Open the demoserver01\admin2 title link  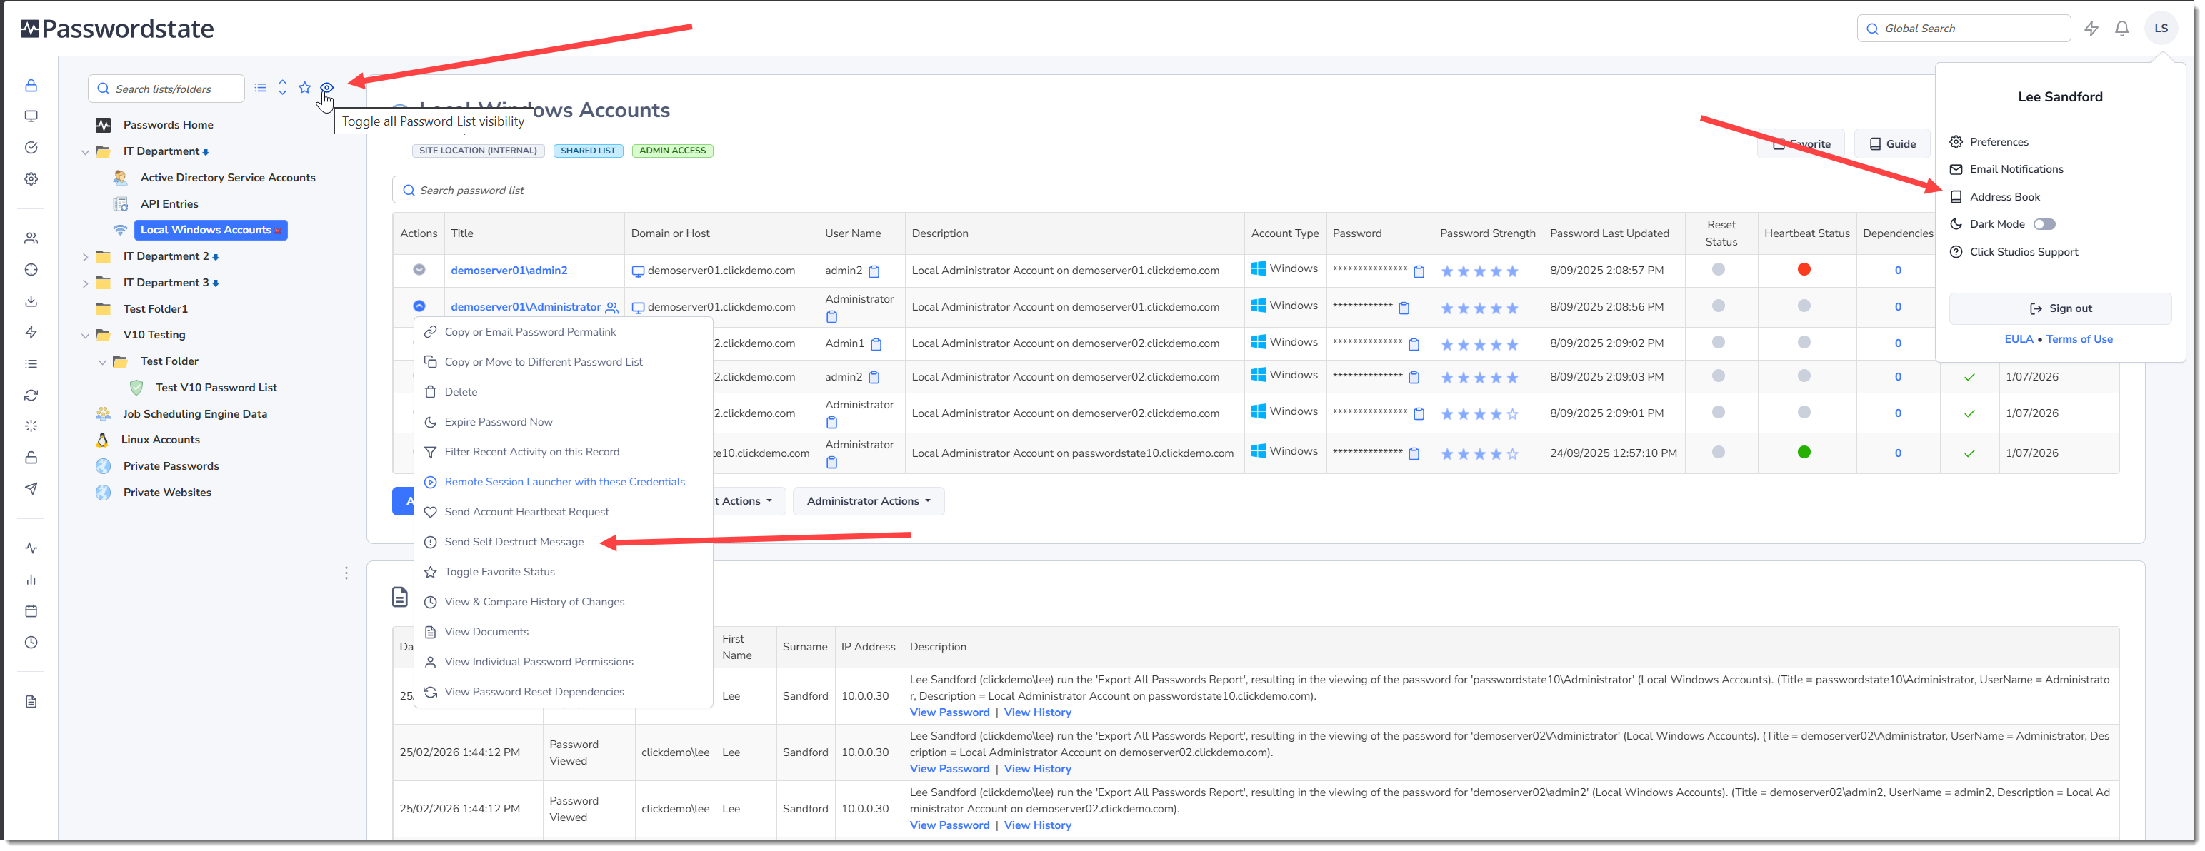[x=509, y=271]
